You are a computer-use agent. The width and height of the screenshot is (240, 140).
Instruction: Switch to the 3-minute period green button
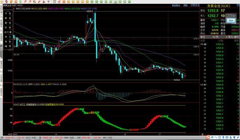point(97,2)
